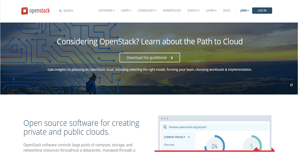Viewport: 298px width, 152px height.
Task: Click the horizon.openstack.org/project address bar
Action: 215,127
